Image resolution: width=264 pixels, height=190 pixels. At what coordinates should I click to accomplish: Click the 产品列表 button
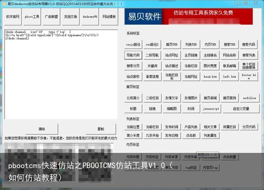coord(191,127)
